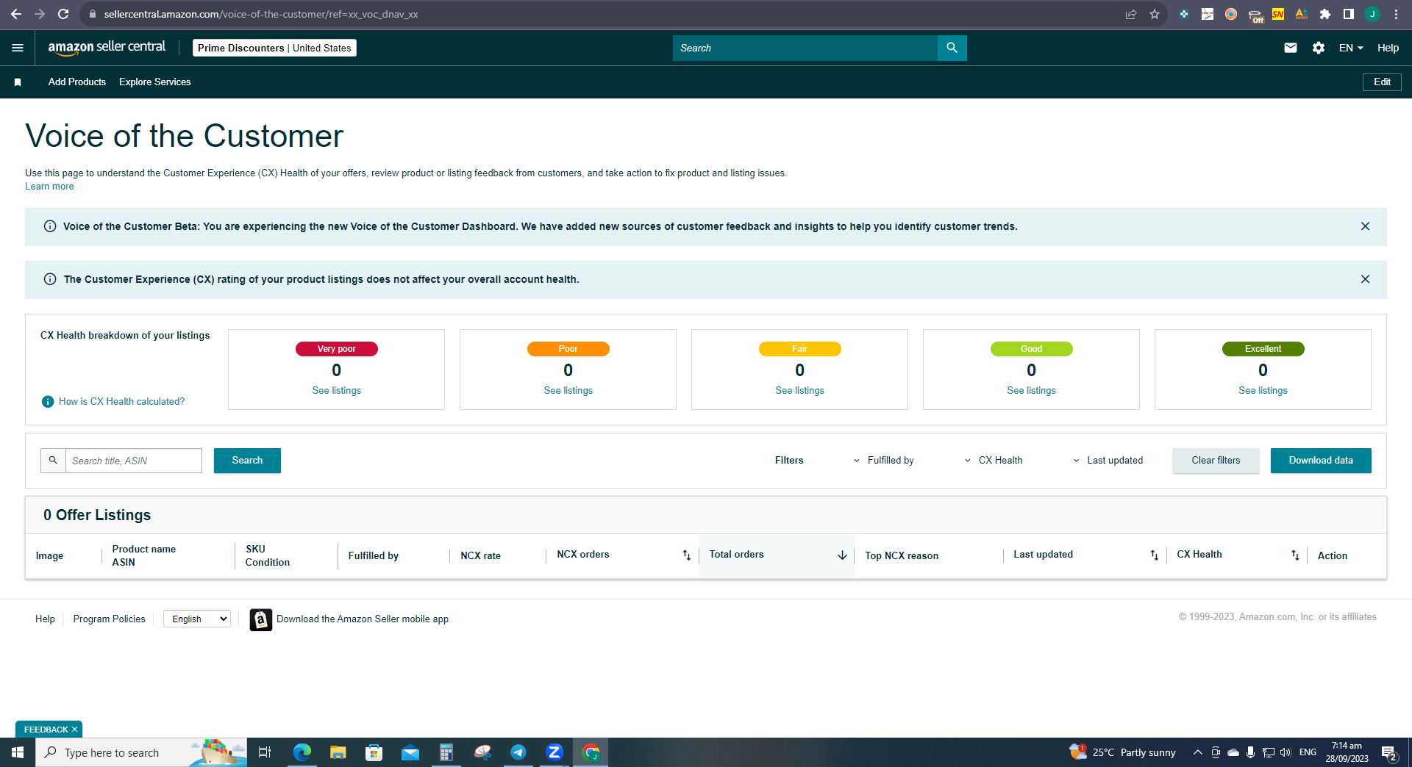This screenshot has width=1412, height=767.
Task: Sort by CX Health column arrows
Action: (x=1295, y=555)
